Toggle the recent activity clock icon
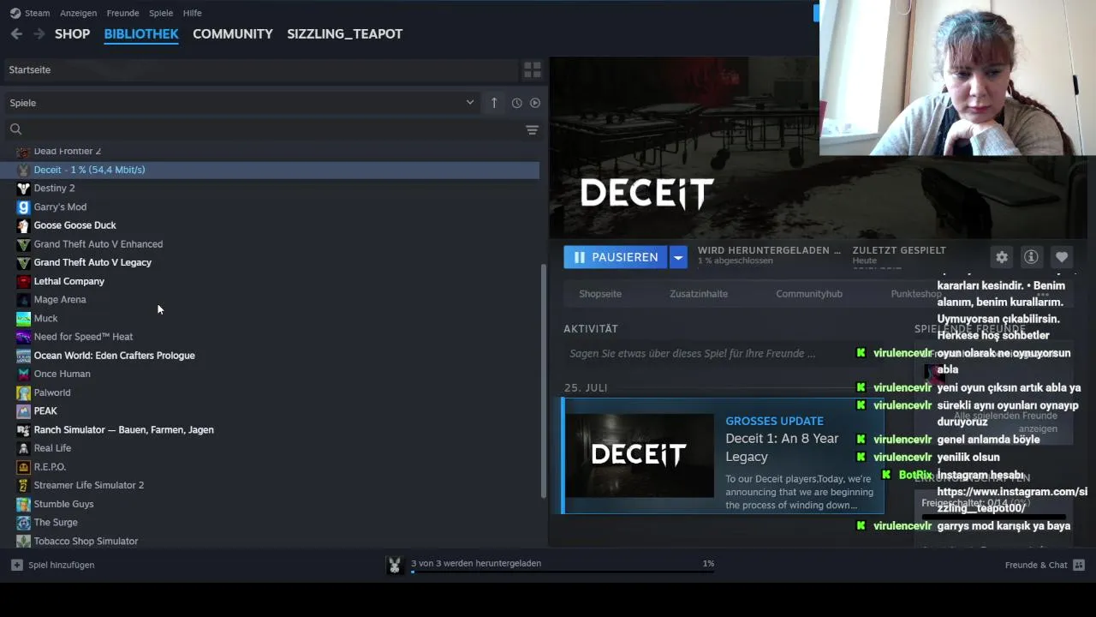1096x617 pixels. [x=516, y=103]
